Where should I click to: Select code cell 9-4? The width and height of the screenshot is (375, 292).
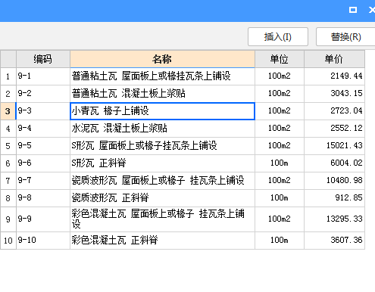tap(43, 129)
